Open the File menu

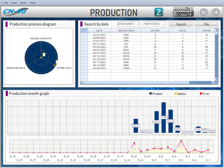6,3
